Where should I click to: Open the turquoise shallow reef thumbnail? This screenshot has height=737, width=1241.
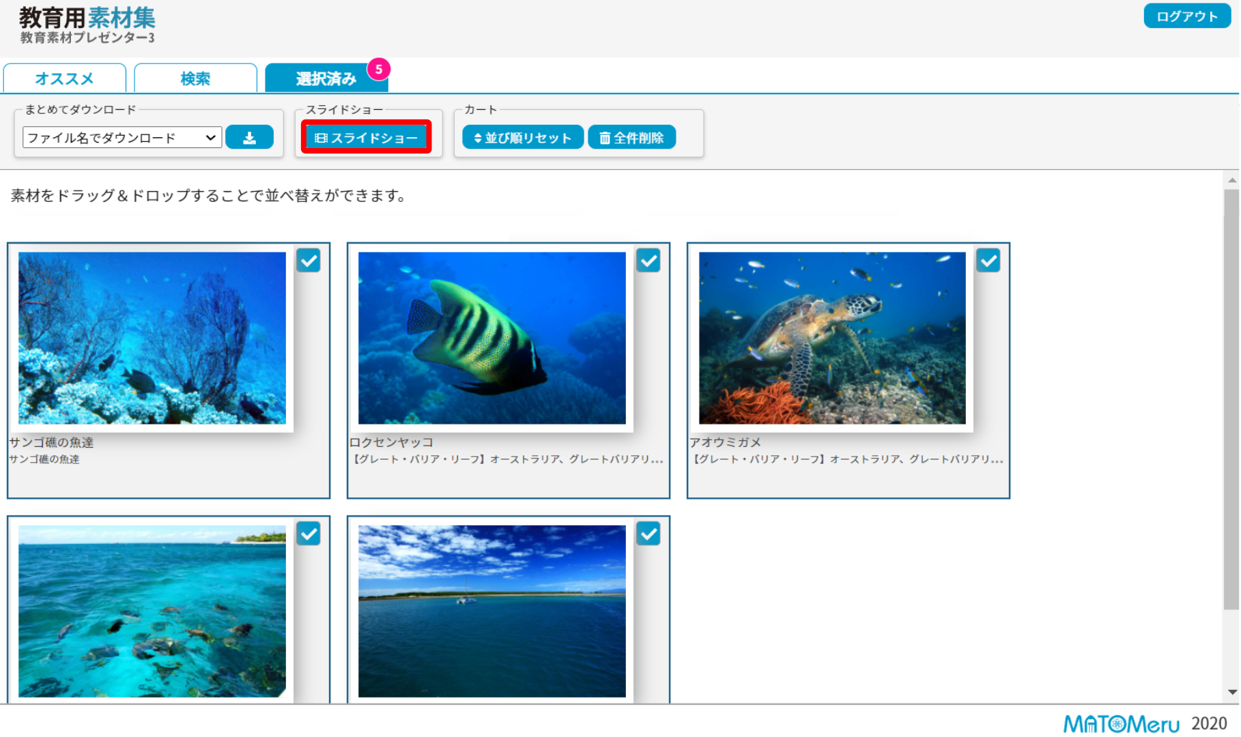[x=152, y=611]
